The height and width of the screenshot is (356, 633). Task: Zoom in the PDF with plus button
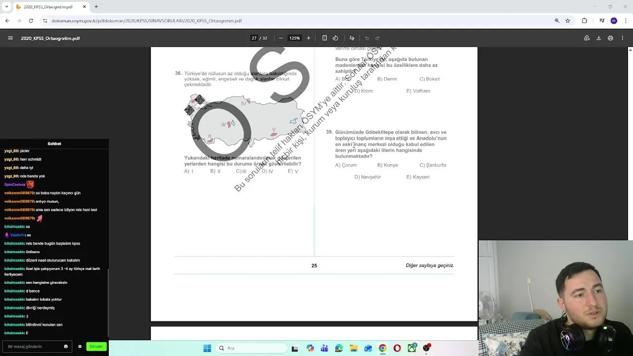309,38
